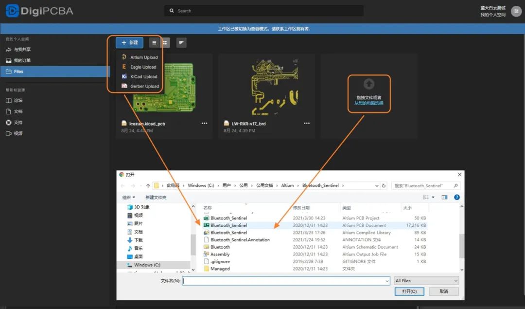Expand the view options dropdown arrow
Image resolution: width=525 pixels, height=309 pixels.
tap(433, 197)
